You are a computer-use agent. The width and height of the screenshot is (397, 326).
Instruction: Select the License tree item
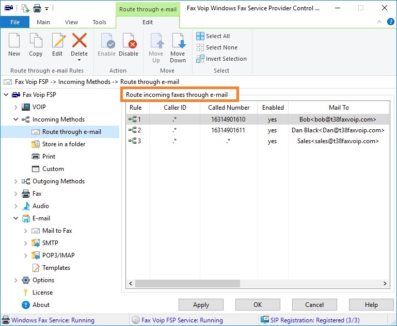tap(42, 293)
